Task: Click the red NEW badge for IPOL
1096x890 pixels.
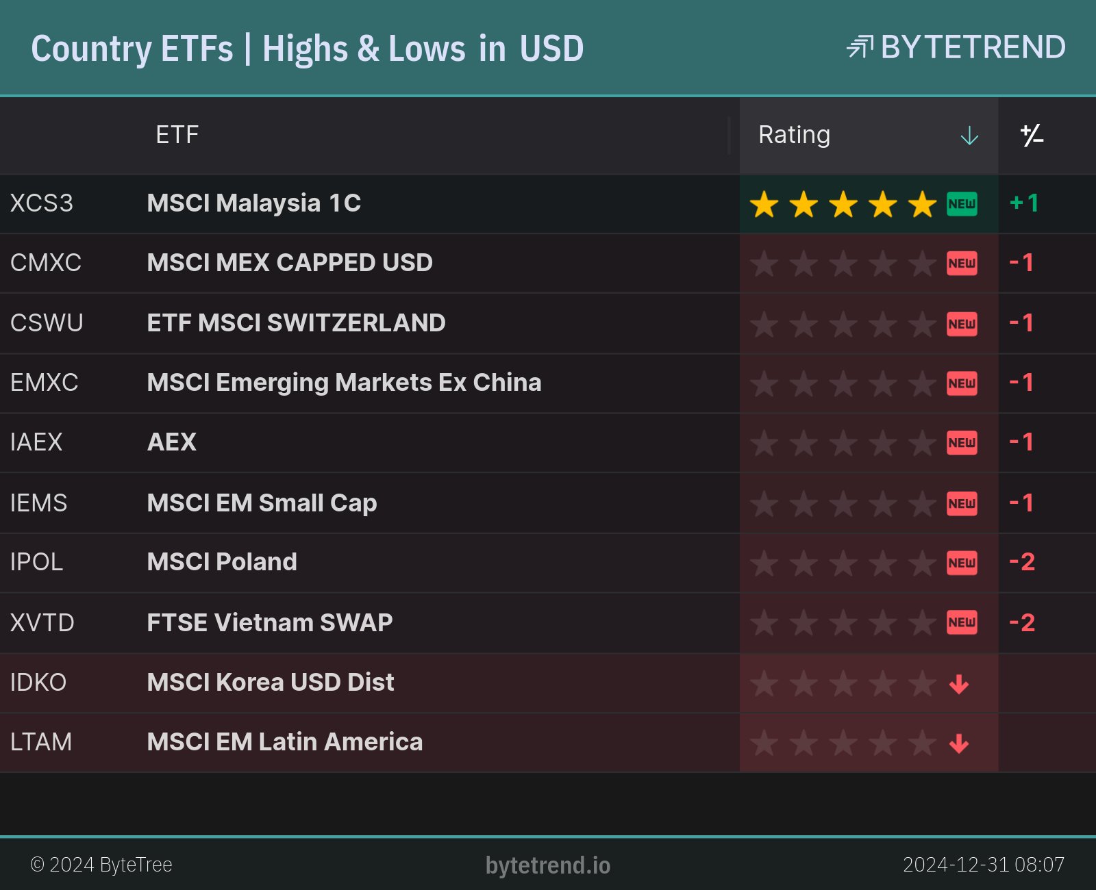Action: tap(962, 563)
